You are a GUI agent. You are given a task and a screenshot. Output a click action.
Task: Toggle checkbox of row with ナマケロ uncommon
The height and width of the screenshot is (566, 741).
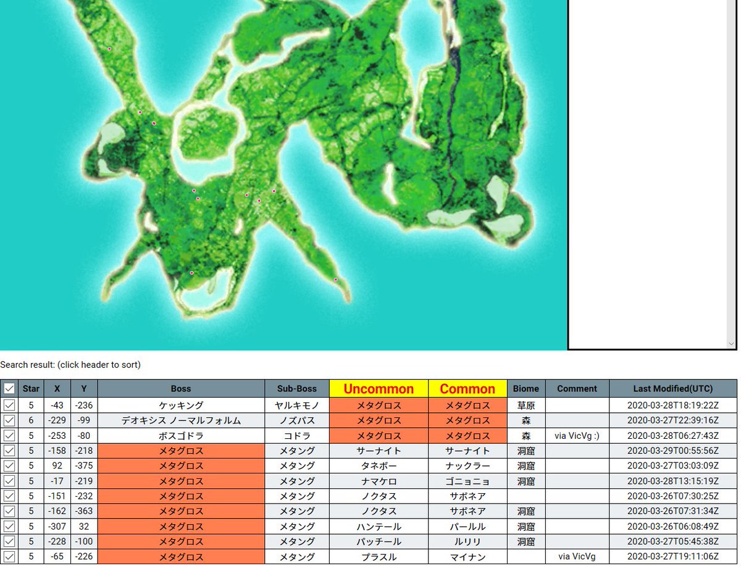tap(9, 481)
